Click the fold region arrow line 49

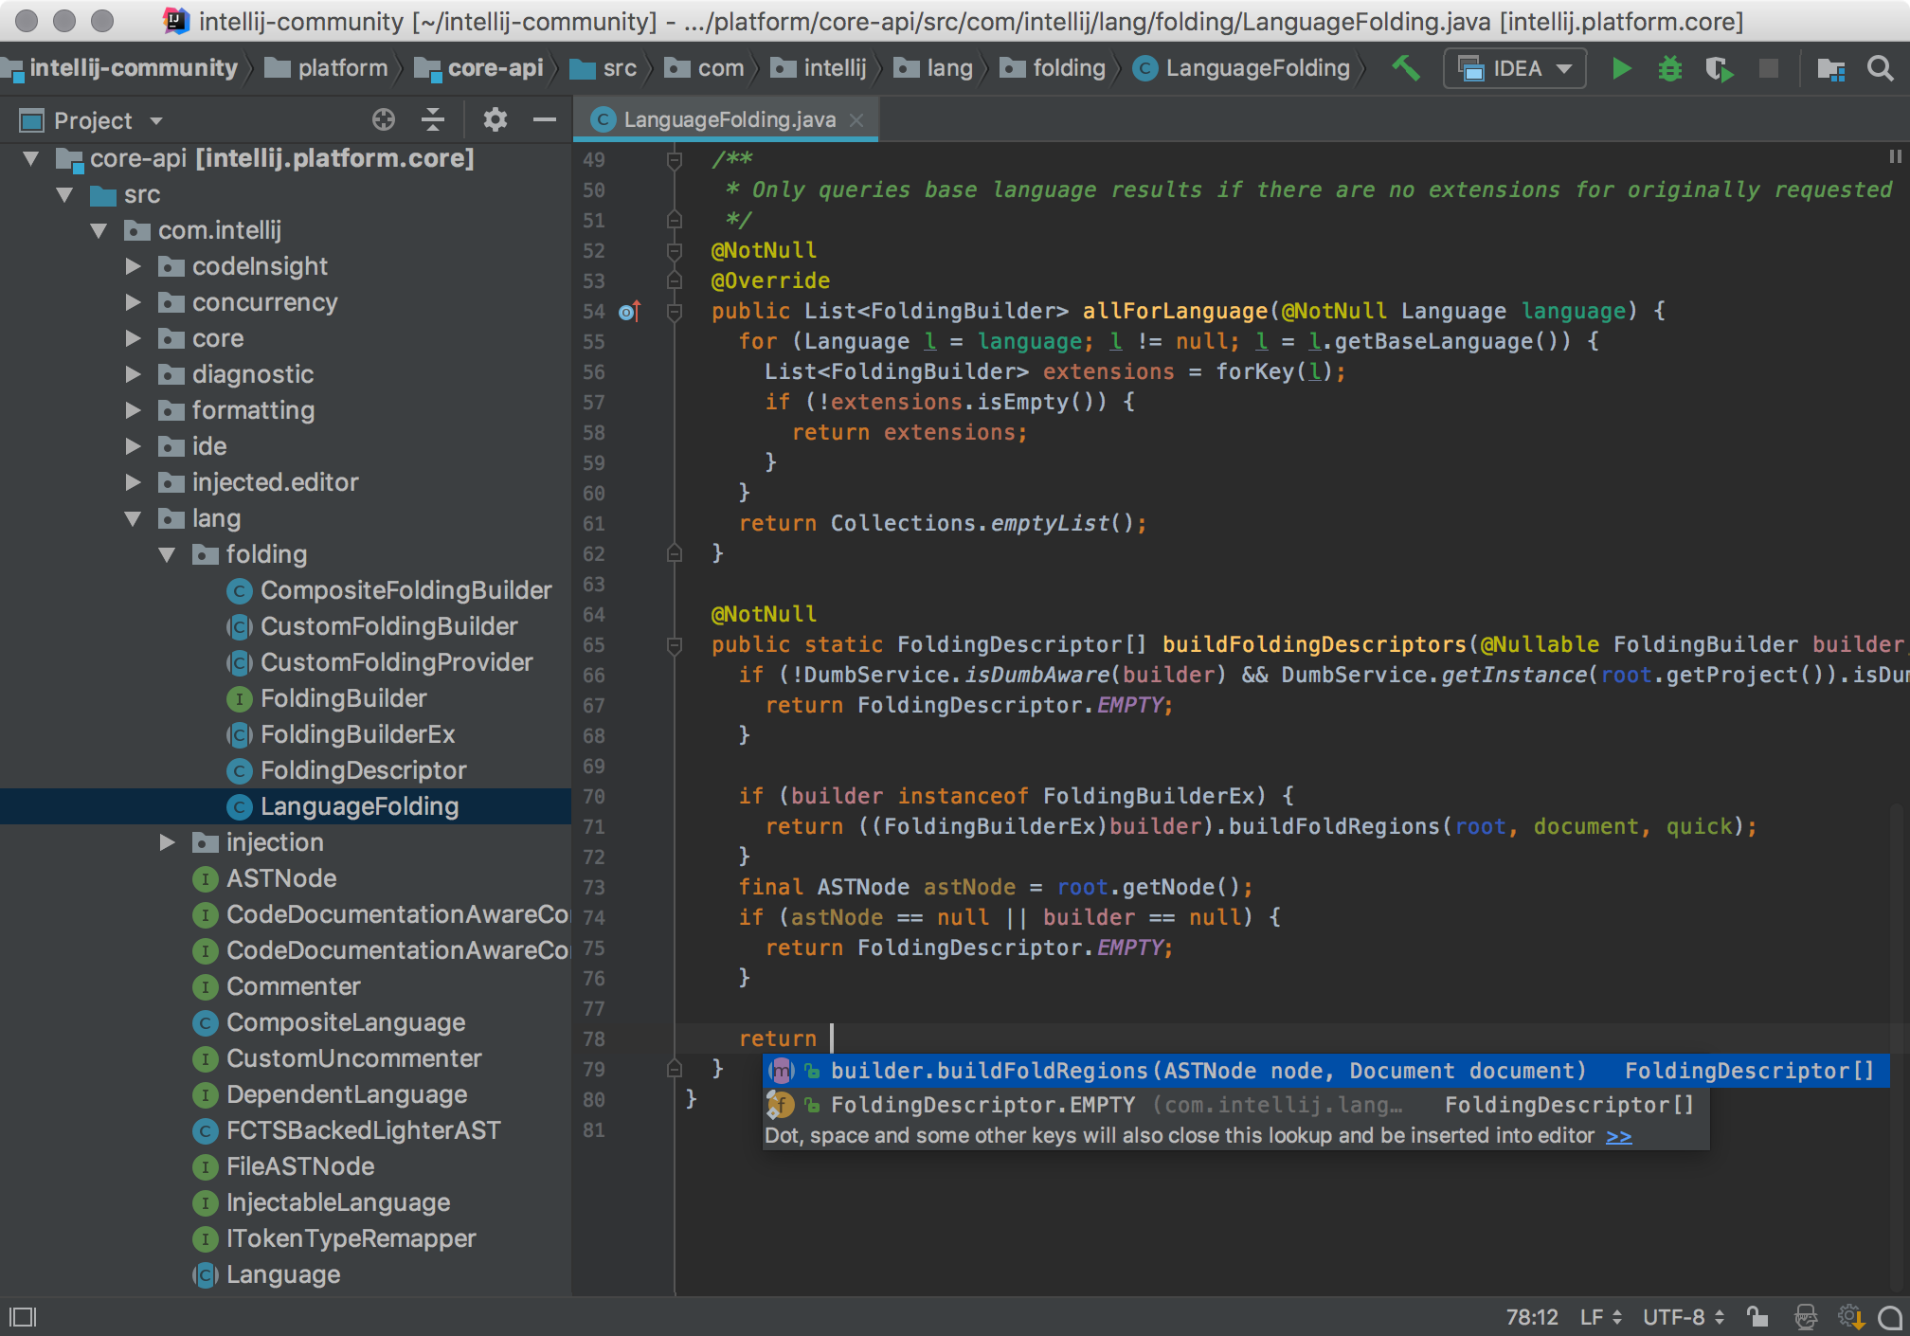671,161
